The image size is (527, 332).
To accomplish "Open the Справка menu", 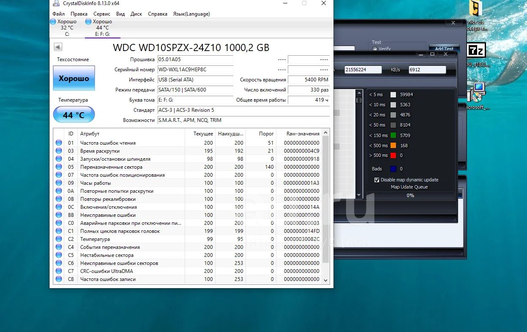I will click(x=158, y=14).
